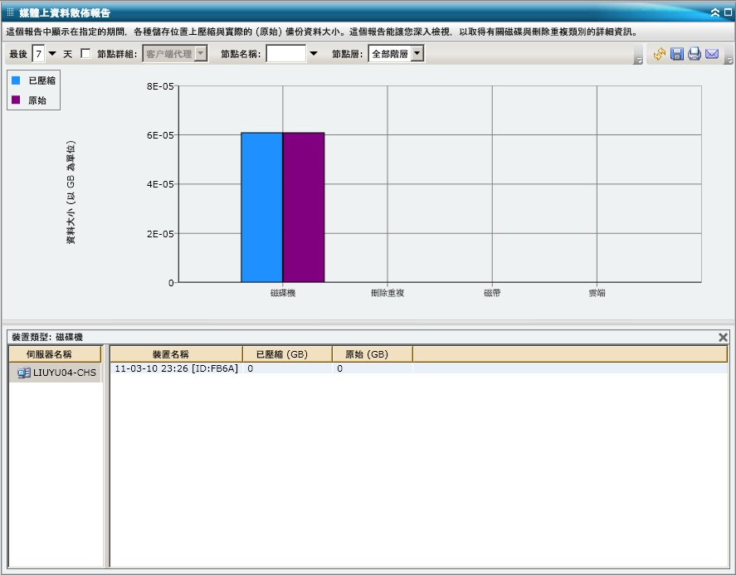This screenshot has height=575, width=736.
Task: Click the 6E-05 axis value
Action: 160,135
